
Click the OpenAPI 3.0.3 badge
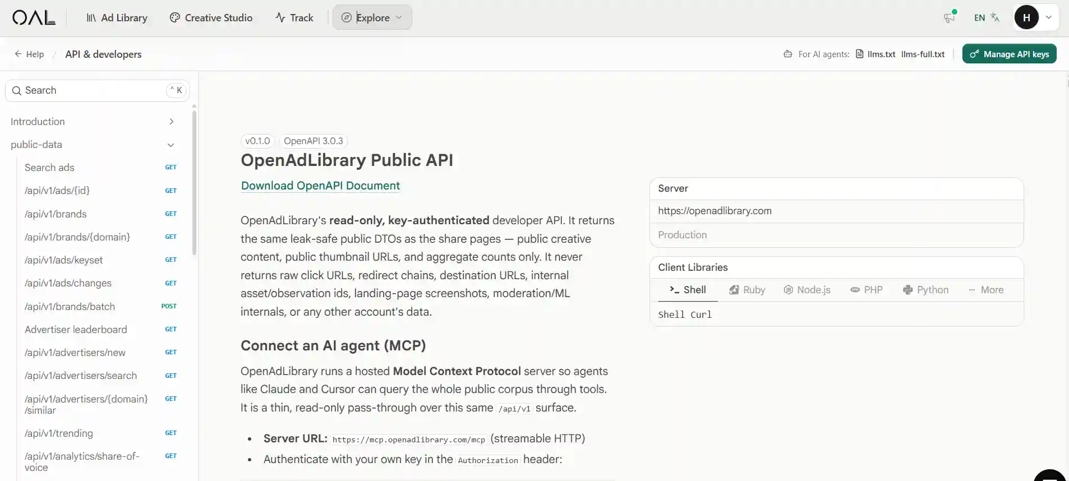pos(313,141)
